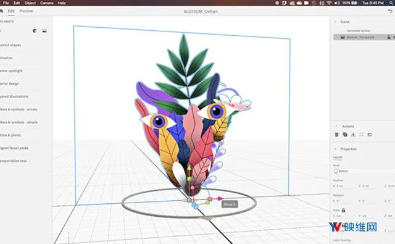Click the red X-axis move arrow

coord(220,199)
